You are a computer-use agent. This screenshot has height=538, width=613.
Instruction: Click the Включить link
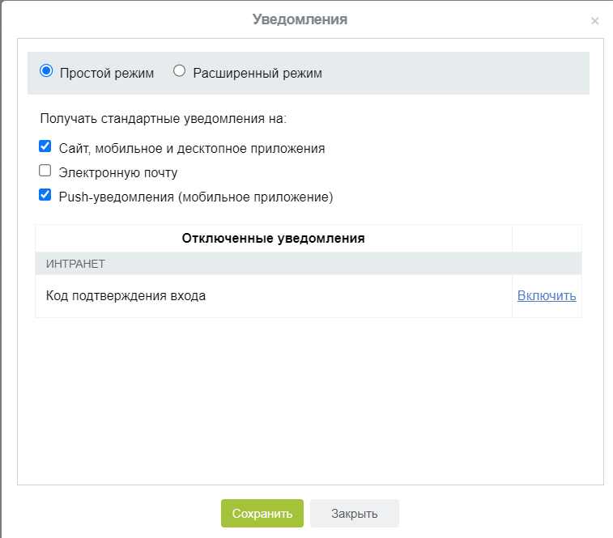(547, 296)
